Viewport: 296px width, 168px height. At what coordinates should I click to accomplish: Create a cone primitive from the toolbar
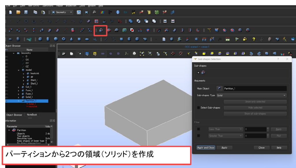[x=71, y=39]
